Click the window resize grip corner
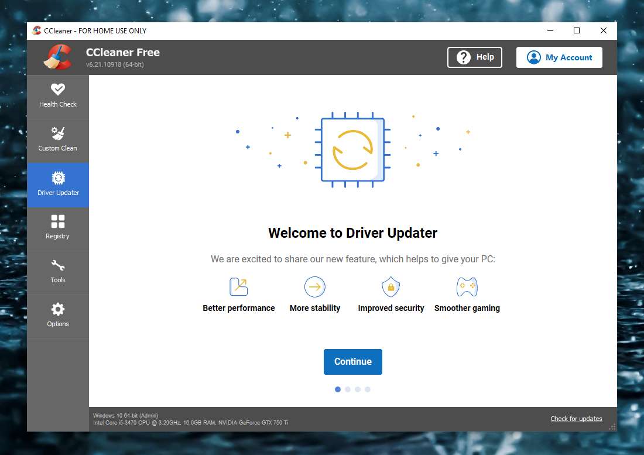Screen dimensions: 644x455 click(x=612, y=427)
